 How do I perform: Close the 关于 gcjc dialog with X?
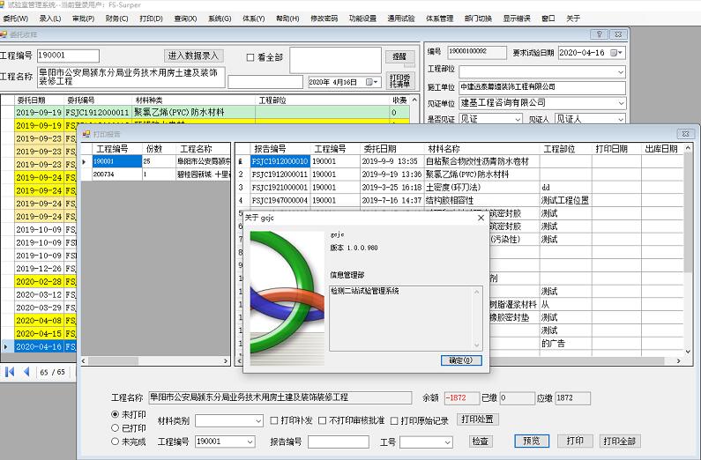point(481,218)
